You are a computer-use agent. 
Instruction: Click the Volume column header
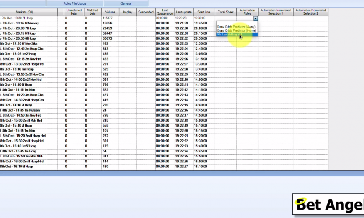point(110,12)
